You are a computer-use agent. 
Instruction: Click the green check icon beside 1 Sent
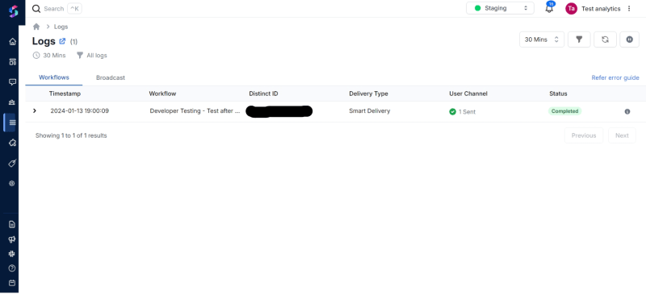pyautogui.click(x=452, y=111)
